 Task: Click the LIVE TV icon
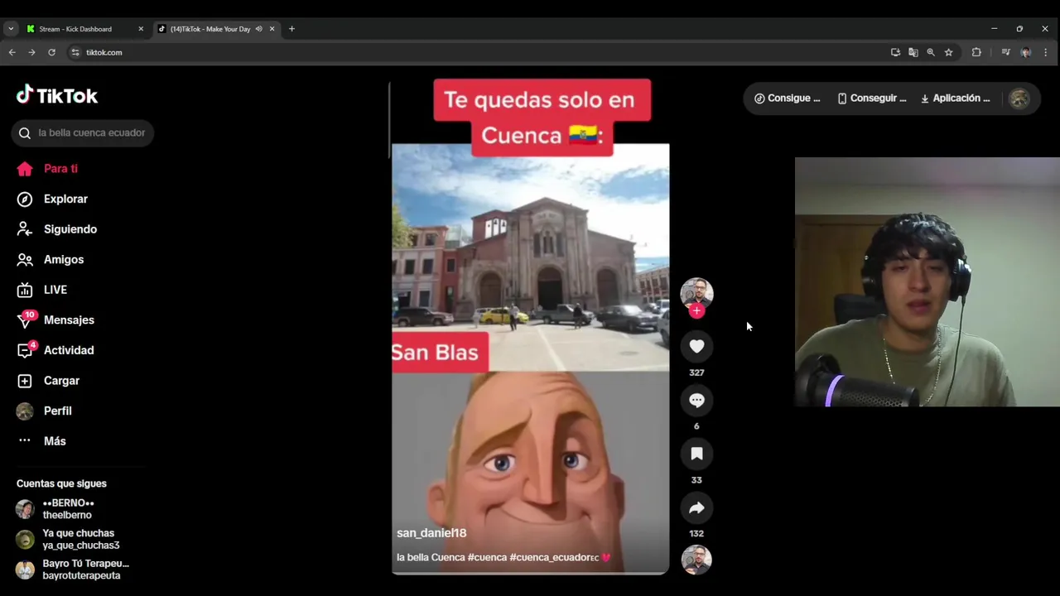[x=25, y=290]
